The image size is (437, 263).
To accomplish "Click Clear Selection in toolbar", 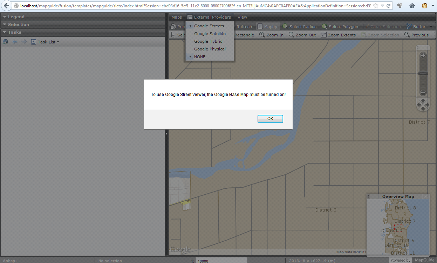I will click(x=383, y=27).
